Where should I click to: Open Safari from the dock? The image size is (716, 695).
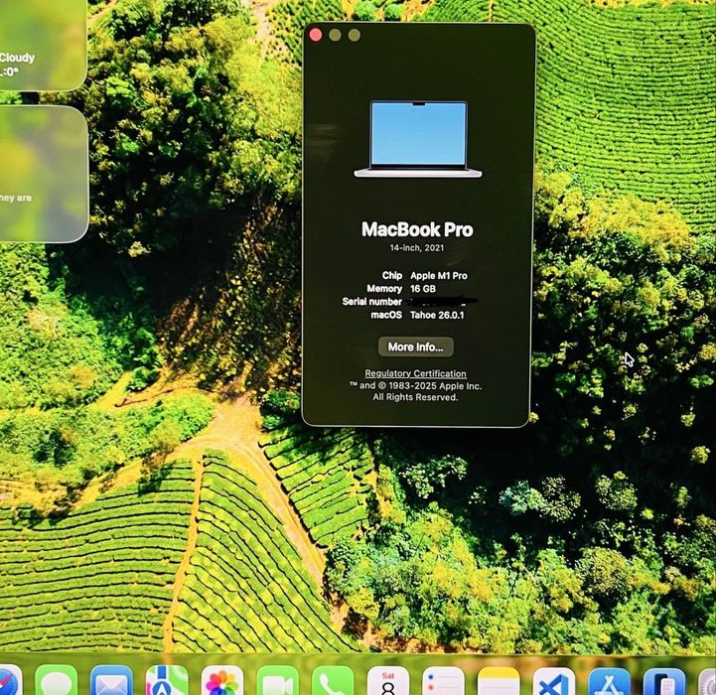[x=9, y=681]
